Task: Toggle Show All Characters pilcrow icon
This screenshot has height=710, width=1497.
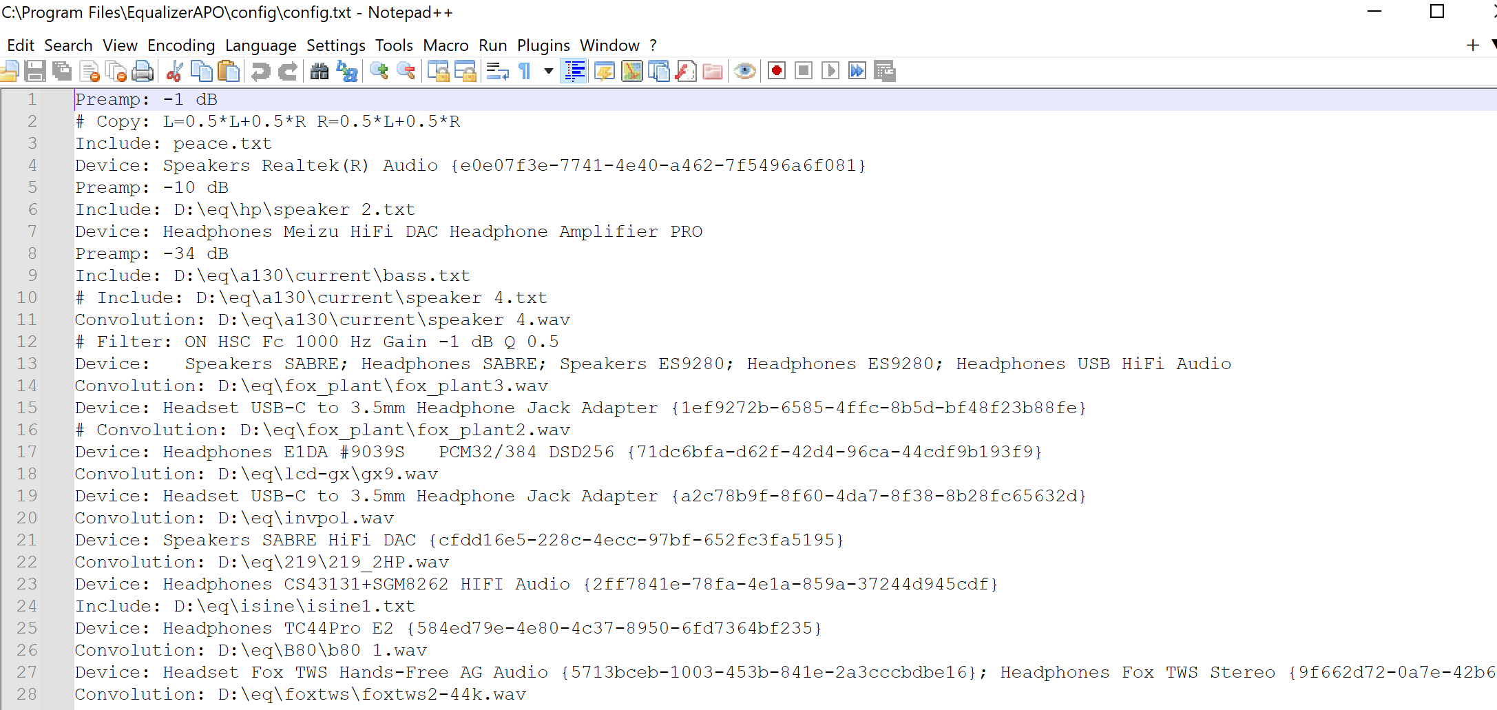Action: [x=525, y=71]
